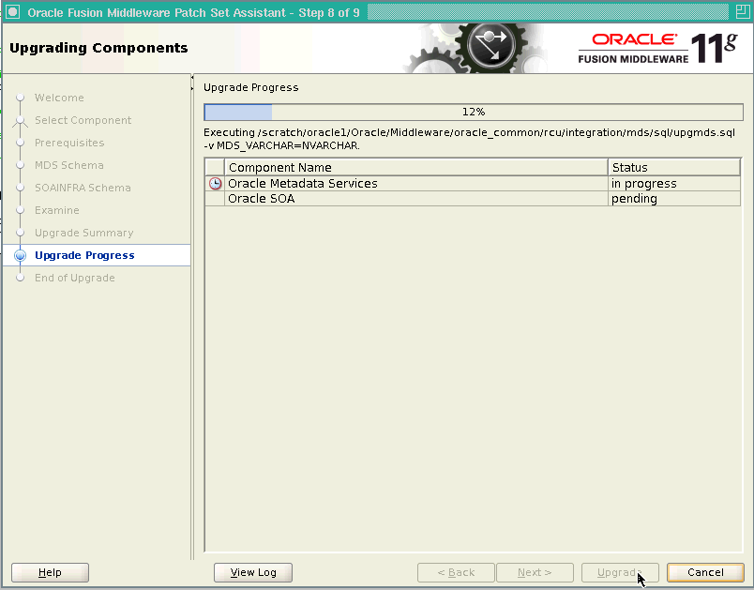Collapse the navigation pane using splitter arrow
This screenshot has height=590, width=754.
click(192, 78)
